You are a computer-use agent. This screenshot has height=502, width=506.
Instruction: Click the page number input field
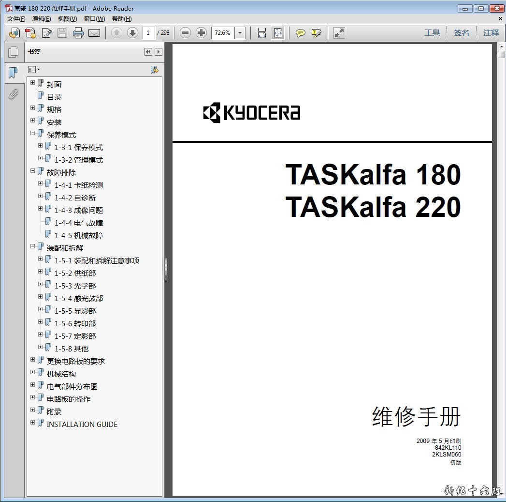point(148,33)
